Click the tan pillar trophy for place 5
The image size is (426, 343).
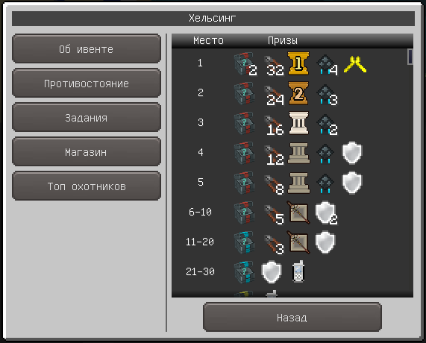298,183
